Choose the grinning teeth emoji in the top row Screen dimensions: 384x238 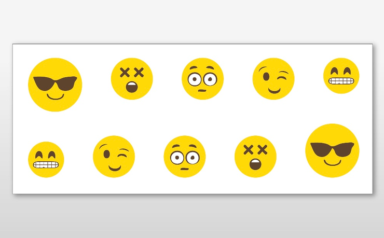tap(341, 76)
